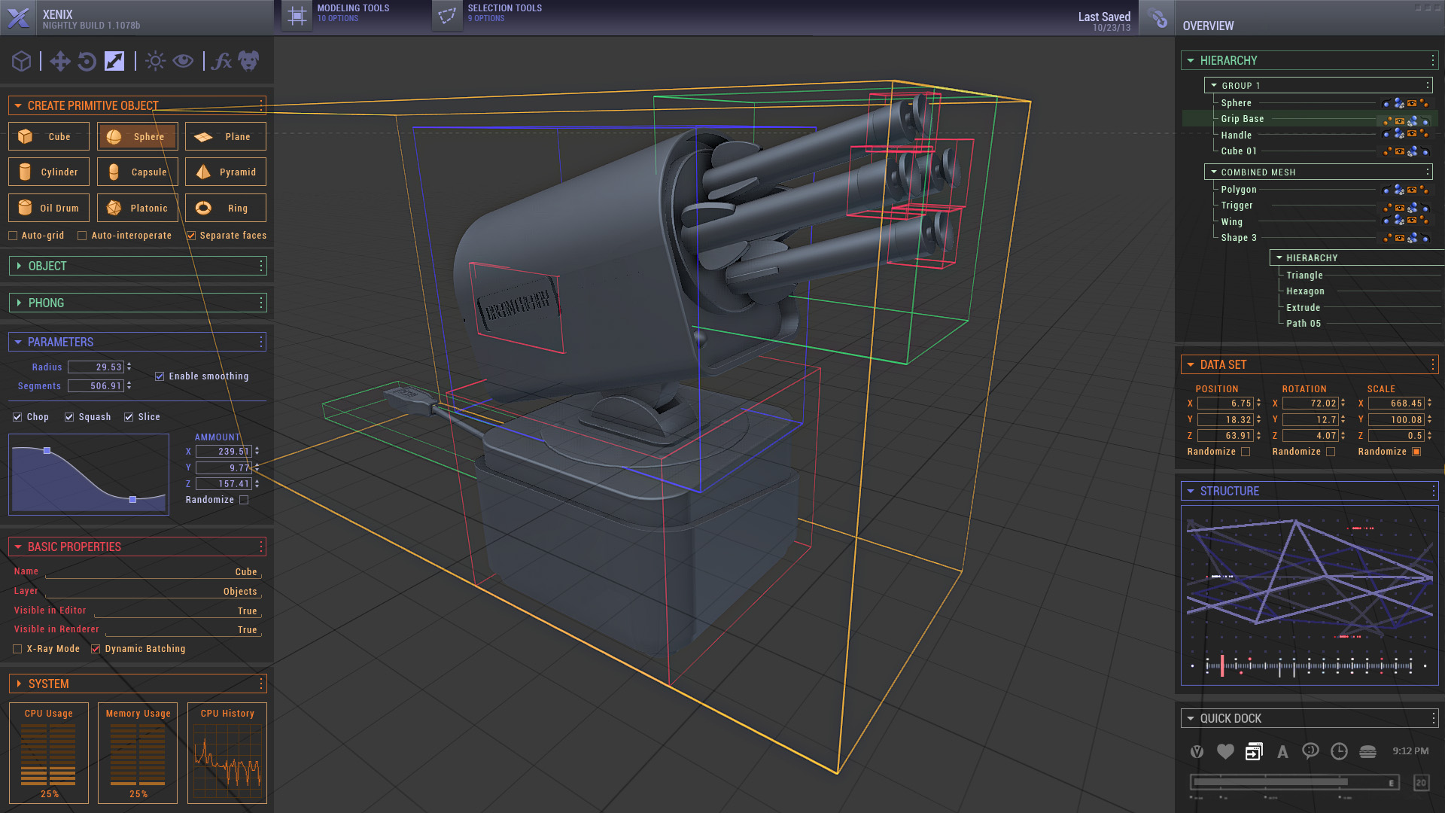Create an Oil Drum primitive
Viewport: 1445px width, 813px height.
pos(49,209)
